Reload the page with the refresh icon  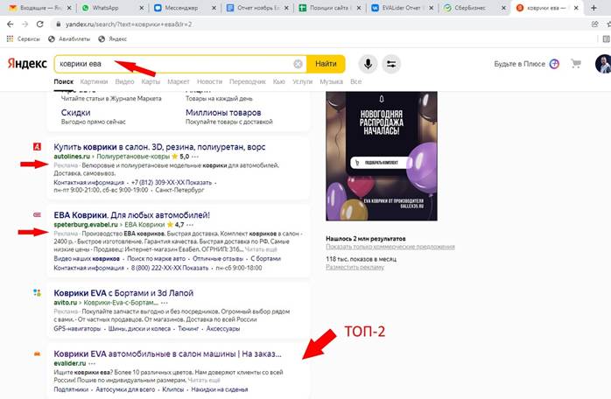coord(39,24)
